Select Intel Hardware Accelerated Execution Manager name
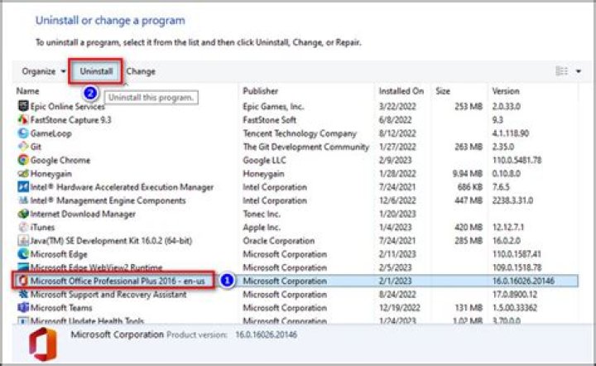This screenshot has width=596, height=366. pyautogui.click(x=122, y=187)
